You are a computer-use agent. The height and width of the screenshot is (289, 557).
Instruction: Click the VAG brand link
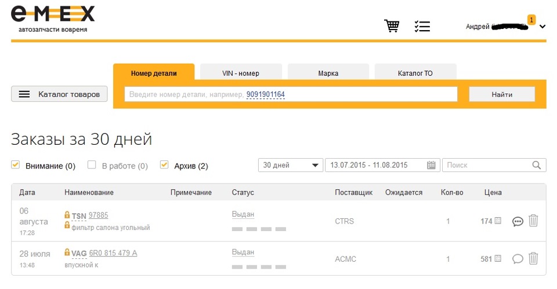[79, 254]
